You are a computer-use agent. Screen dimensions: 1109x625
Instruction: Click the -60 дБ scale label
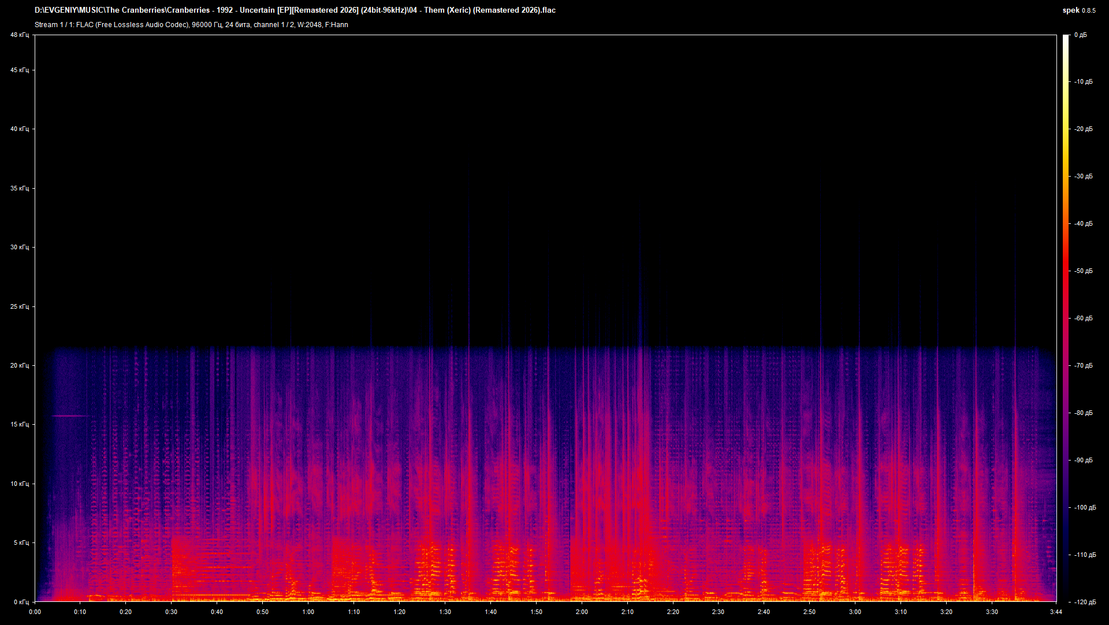point(1084,318)
